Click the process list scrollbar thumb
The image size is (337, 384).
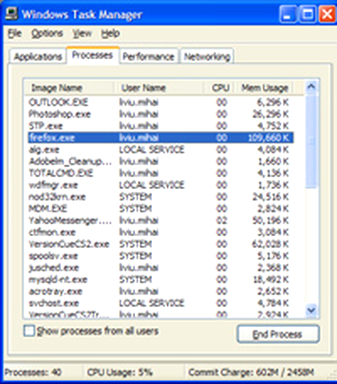(x=311, y=141)
